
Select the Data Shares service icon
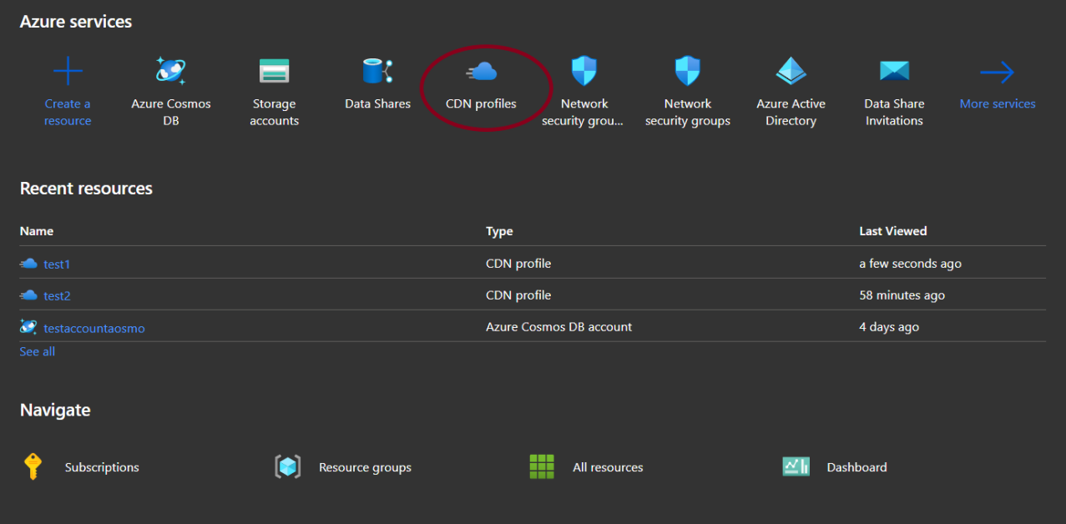pos(377,72)
